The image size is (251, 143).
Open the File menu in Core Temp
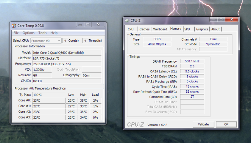[16, 33]
